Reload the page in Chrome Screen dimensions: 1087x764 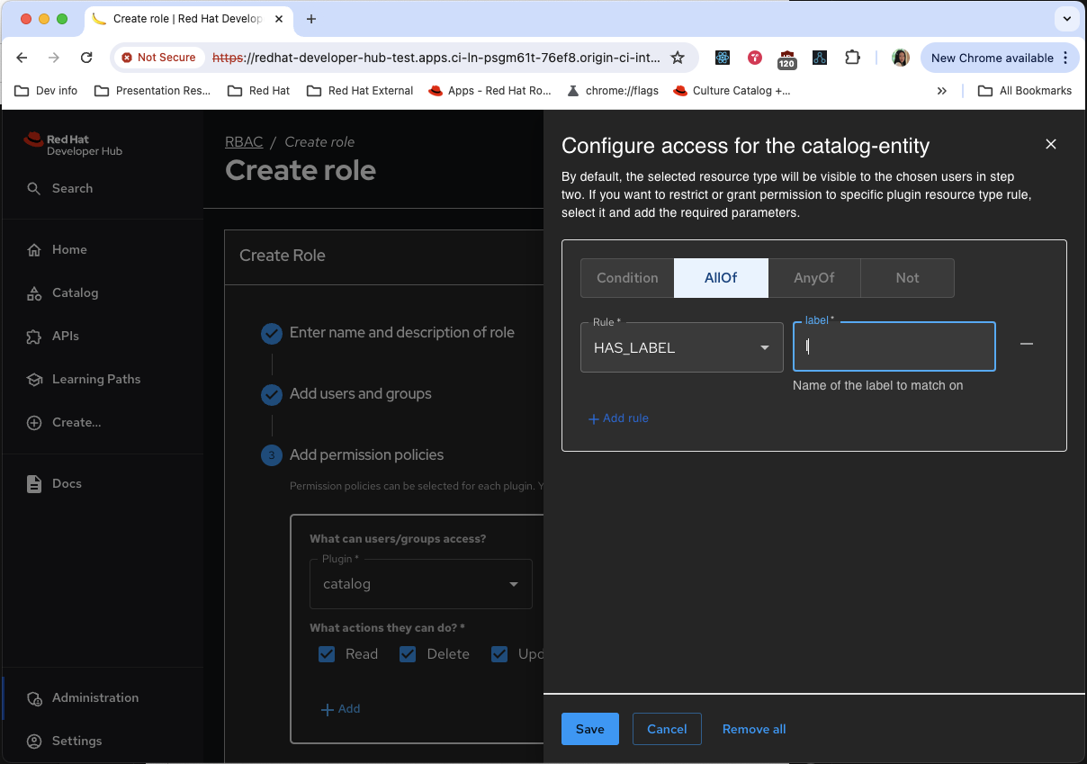click(x=86, y=58)
